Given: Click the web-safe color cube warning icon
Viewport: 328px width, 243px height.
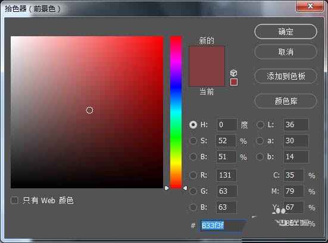Looking at the screenshot, I should pos(234,73).
